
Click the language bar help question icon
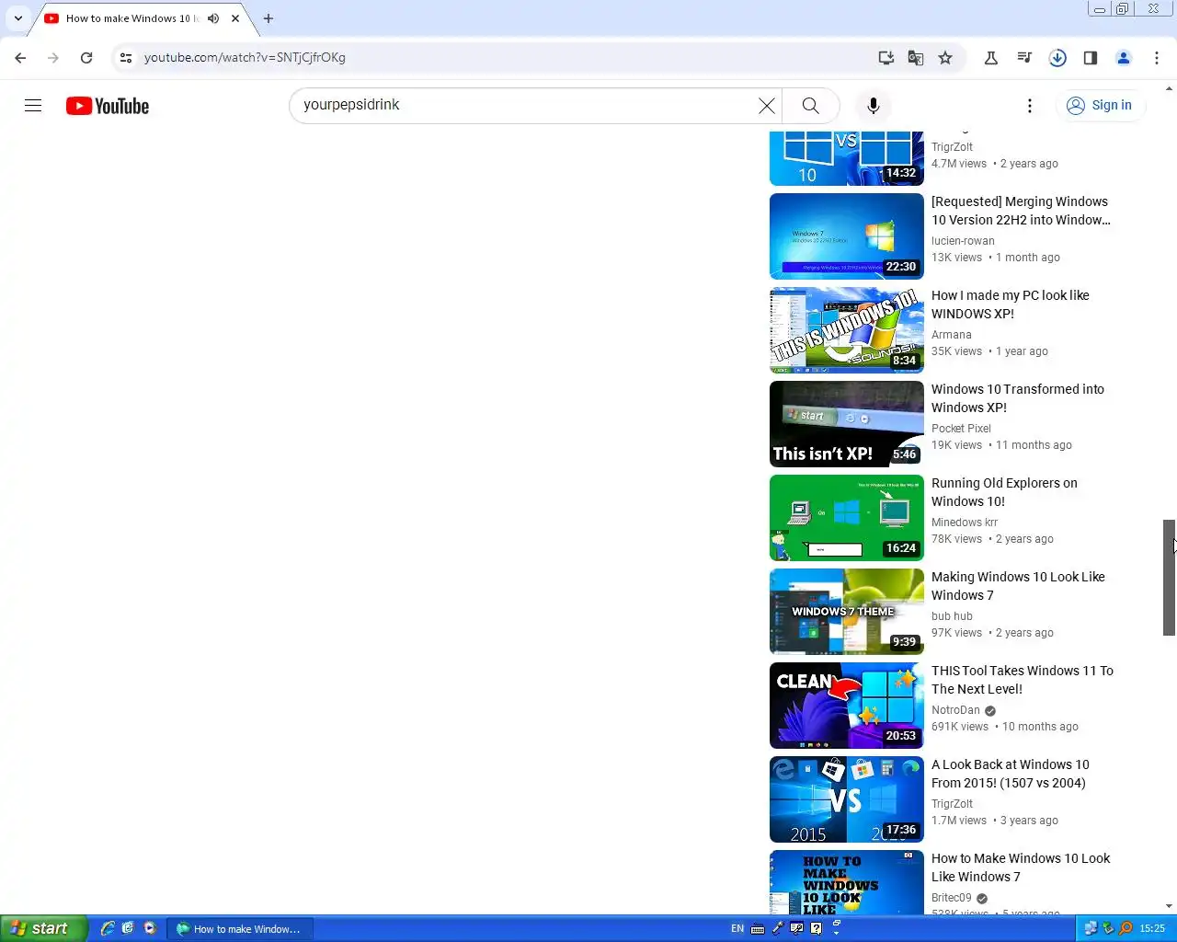tap(816, 928)
